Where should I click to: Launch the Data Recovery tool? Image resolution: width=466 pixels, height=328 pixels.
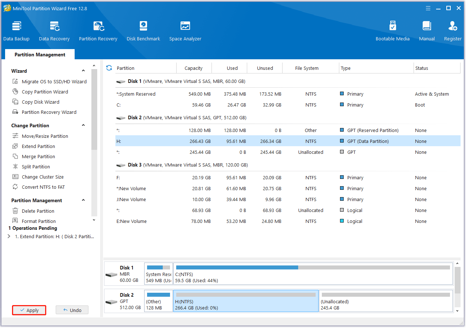(54, 31)
